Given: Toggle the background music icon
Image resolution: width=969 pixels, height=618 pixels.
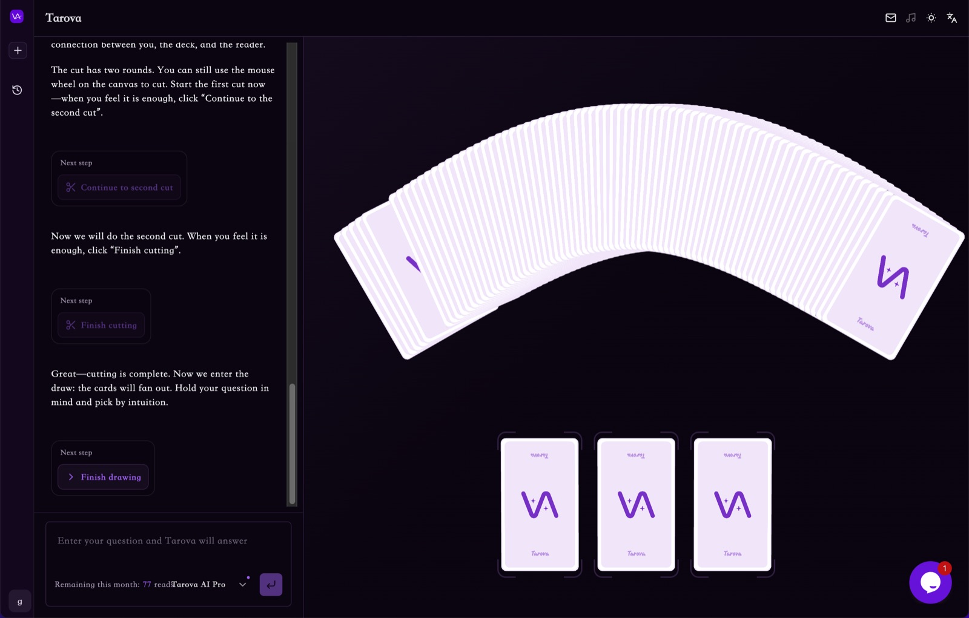Looking at the screenshot, I should click(x=911, y=18).
